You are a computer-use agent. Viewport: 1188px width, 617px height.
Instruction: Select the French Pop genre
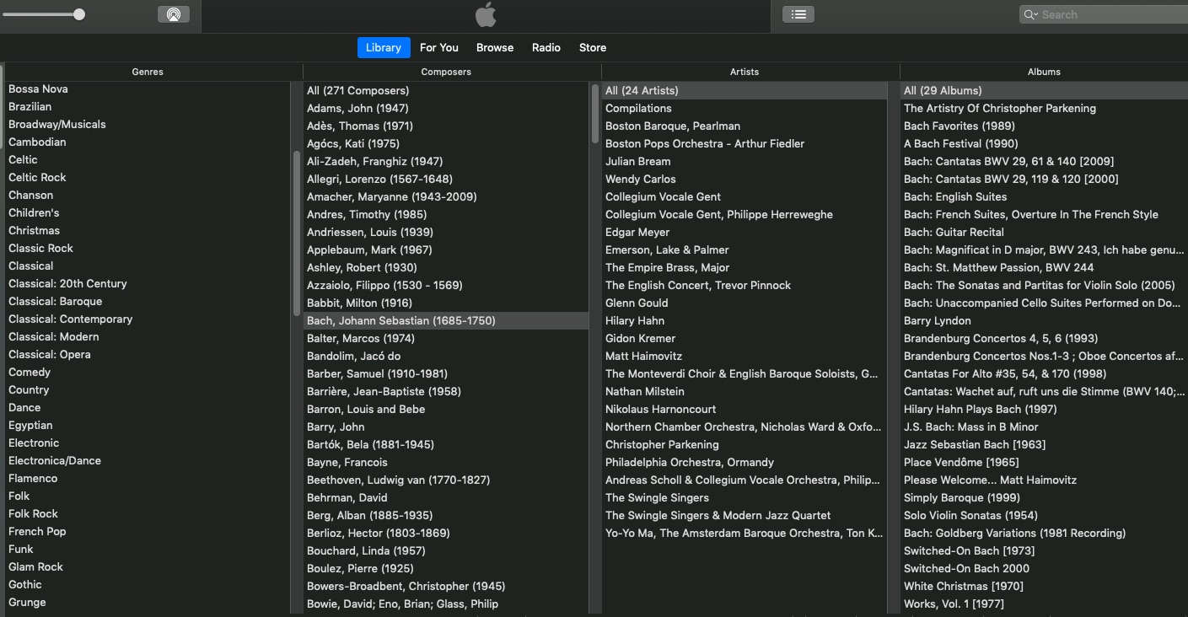click(37, 531)
